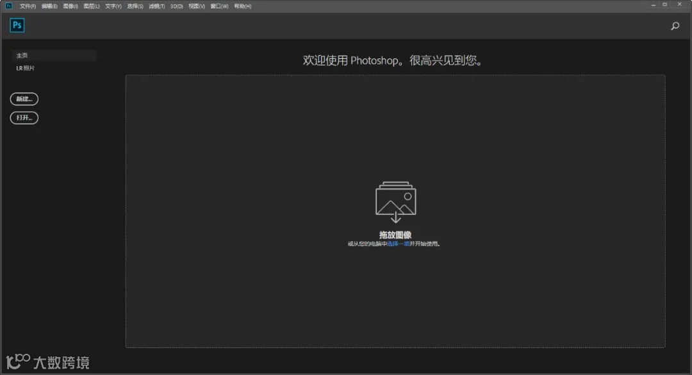Viewport: 692px width, 375px height.
Task: Open the 选择(S) menu
Action: (135, 6)
